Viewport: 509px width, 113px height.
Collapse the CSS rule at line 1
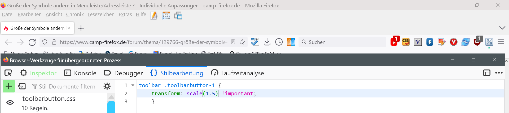(133, 85)
